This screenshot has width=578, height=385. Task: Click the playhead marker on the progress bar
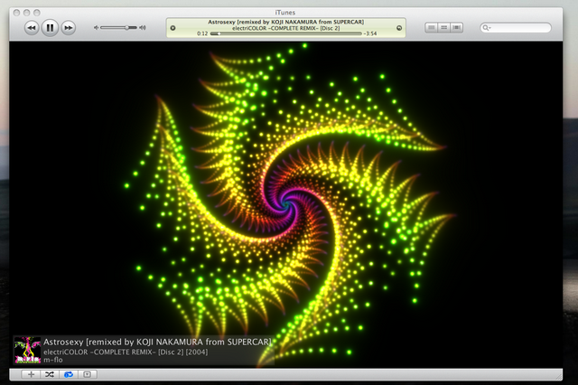click(219, 33)
